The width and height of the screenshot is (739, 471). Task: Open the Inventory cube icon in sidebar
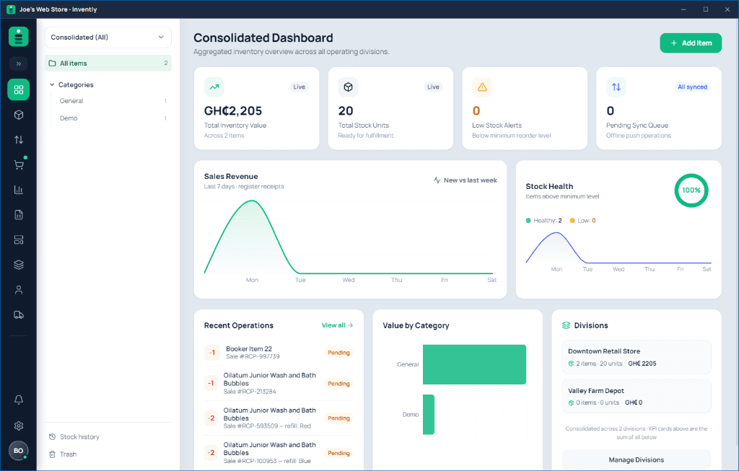(18, 115)
